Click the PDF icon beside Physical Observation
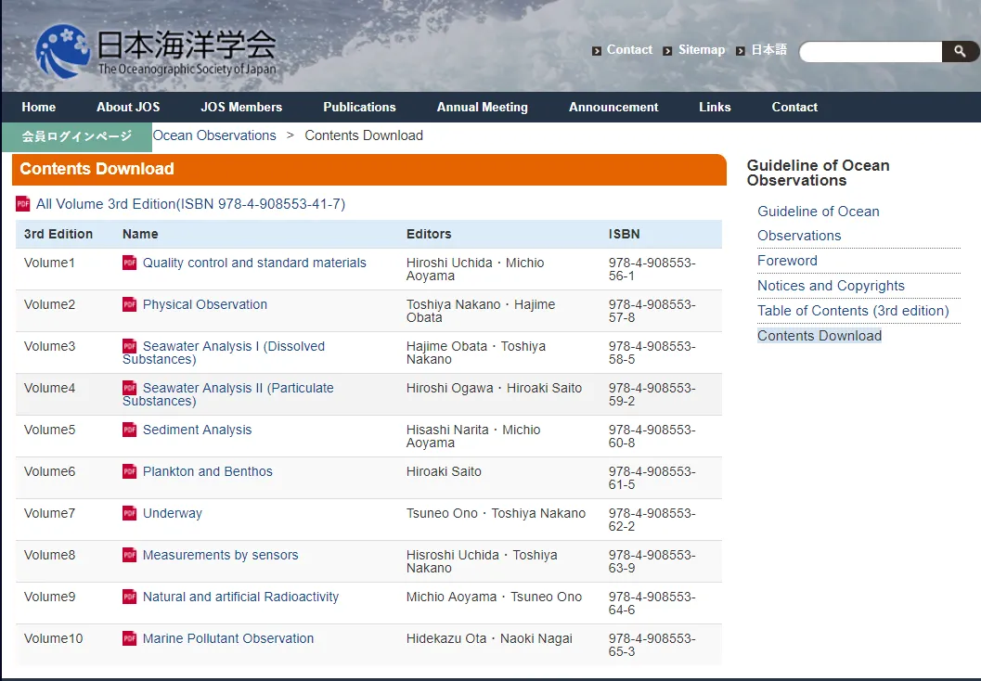Image resolution: width=981 pixels, height=681 pixels. (x=129, y=305)
